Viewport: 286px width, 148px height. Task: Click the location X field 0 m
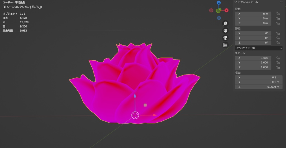click(x=253, y=14)
